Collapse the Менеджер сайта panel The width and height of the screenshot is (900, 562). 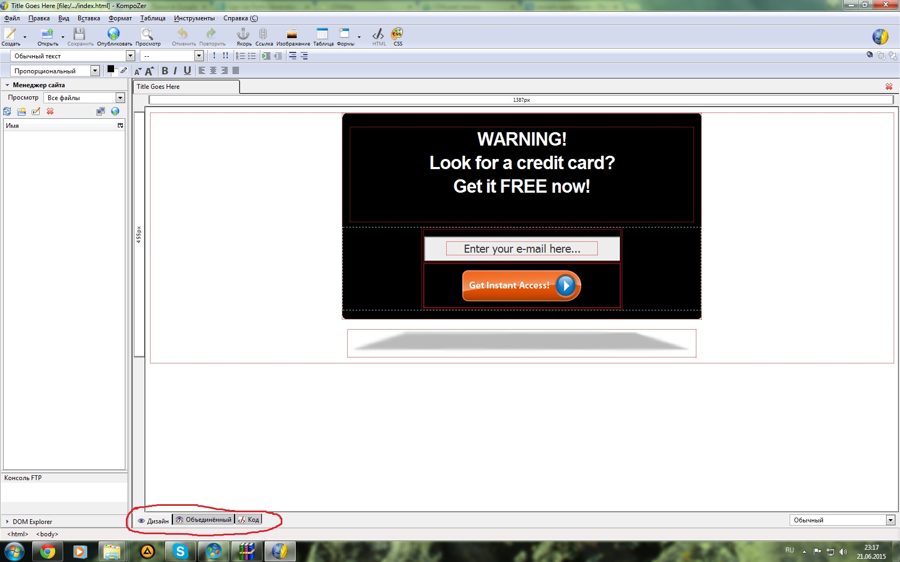pos(7,85)
